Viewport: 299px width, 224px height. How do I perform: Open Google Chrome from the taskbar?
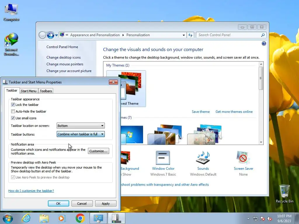point(80,218)
